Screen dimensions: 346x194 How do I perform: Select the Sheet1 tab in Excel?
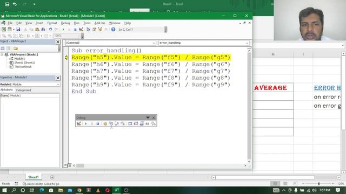click(x=34, y=177)
